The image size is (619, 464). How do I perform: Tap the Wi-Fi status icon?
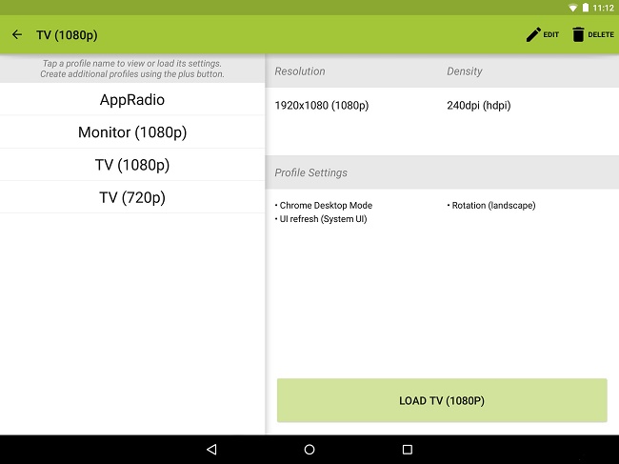[573, 8]
